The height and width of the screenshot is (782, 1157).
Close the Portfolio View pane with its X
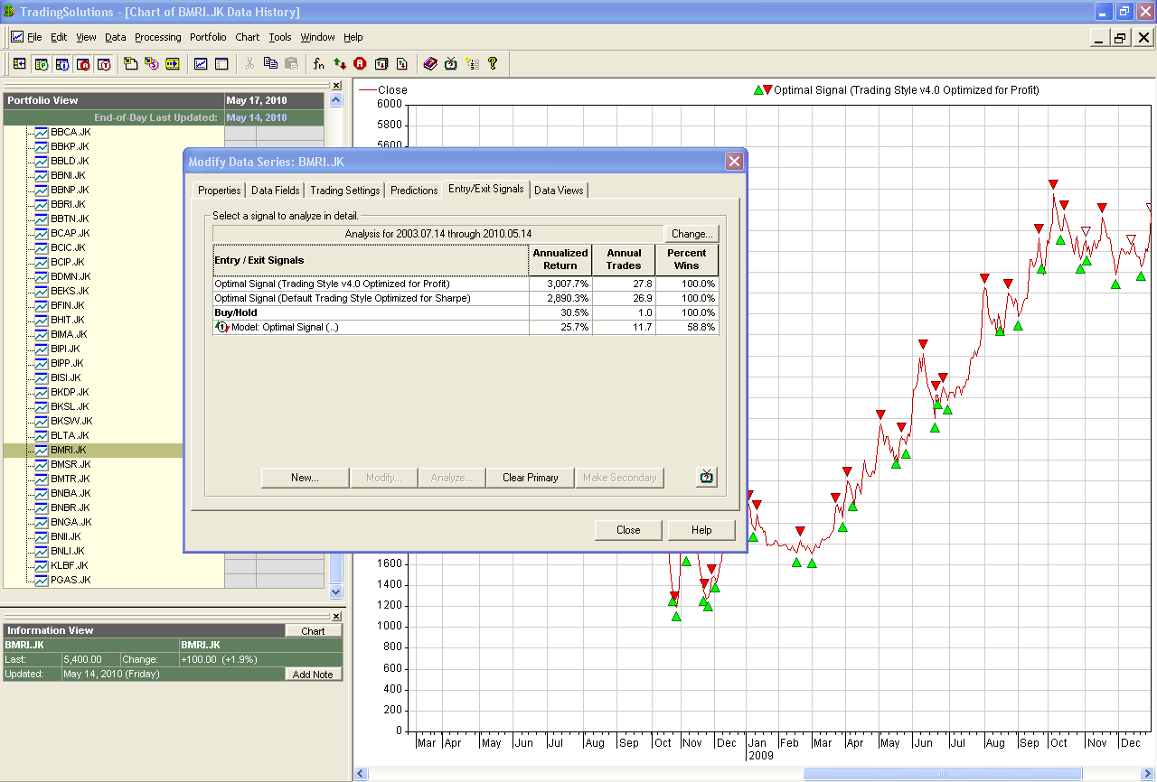tap(336, 86)
